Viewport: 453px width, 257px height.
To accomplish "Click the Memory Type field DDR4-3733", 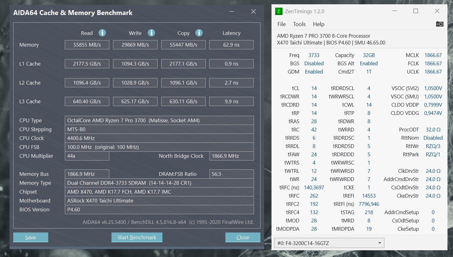I will [159, 183].
